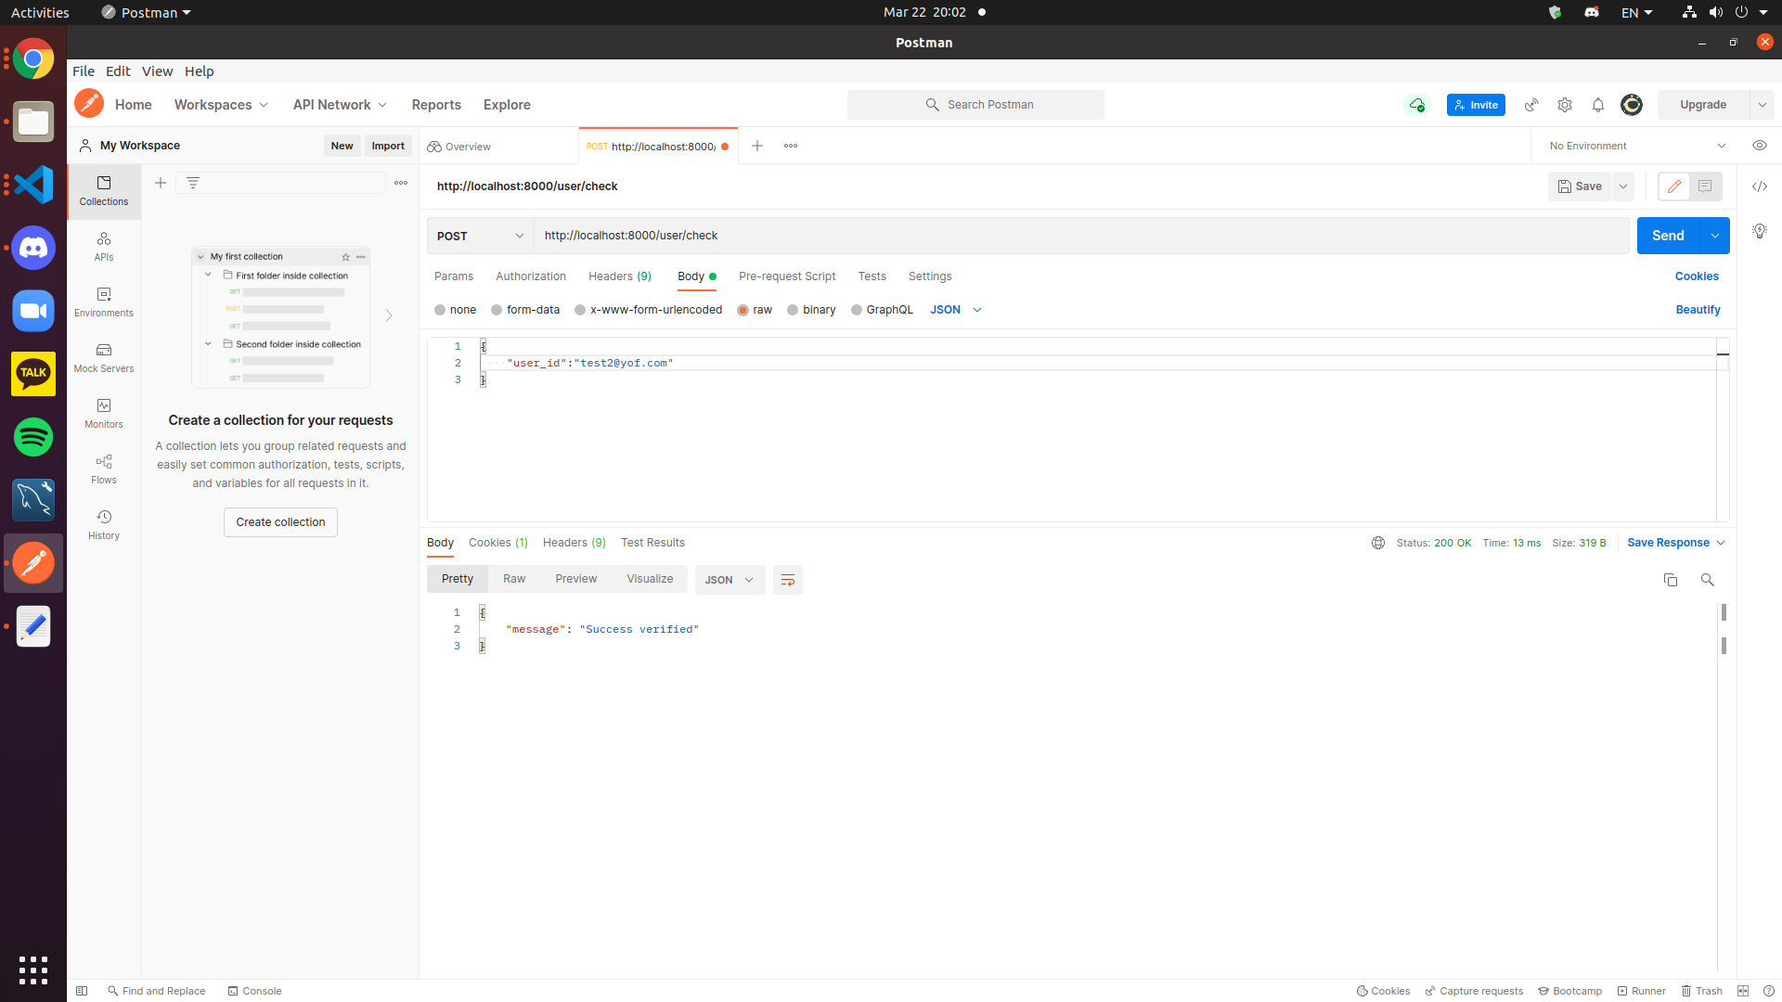Switch to request Headers (9) tab
Screen dimensions: 1782x1002
click(620, 276)
